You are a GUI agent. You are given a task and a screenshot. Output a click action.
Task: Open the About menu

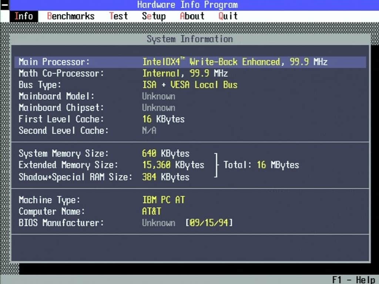pos(192,16)
